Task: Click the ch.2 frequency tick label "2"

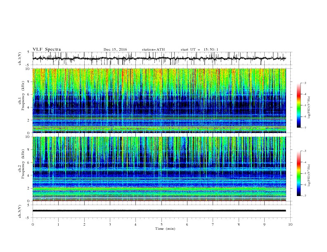Action: pyautogui.click(x=29, y=188)
